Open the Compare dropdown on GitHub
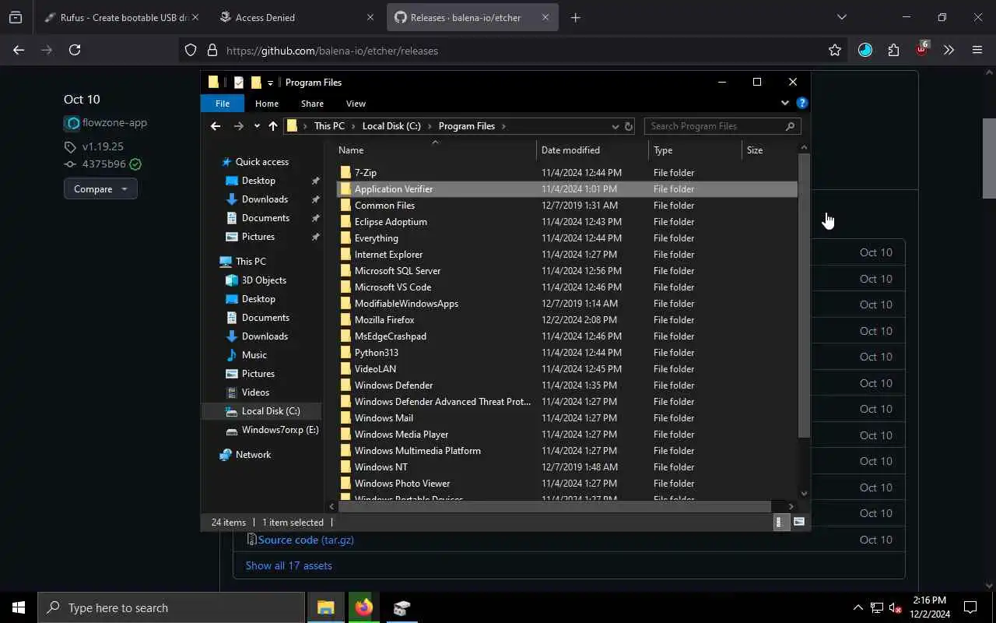This screenshot has height=623, width=996. [x=100, y=188]
